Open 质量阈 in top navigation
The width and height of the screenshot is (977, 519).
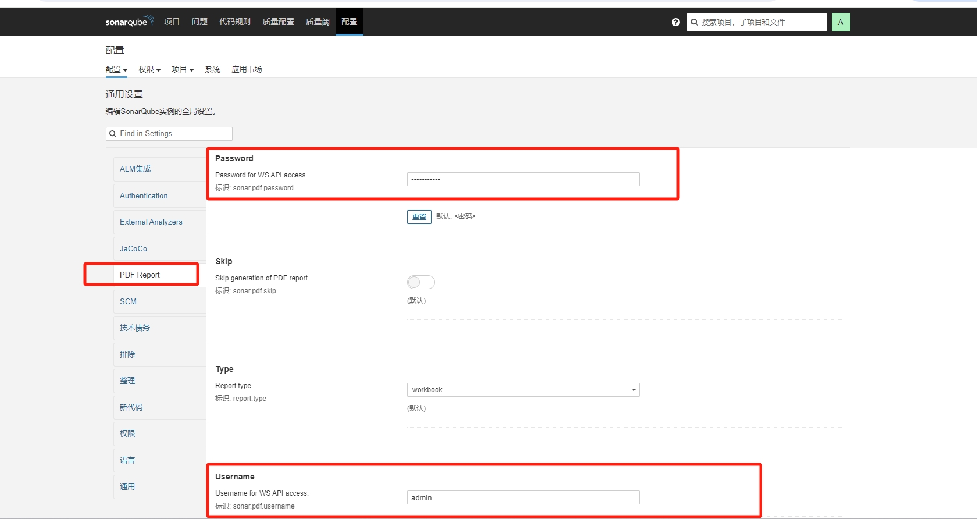pyautogui.click(x=318, y=22)
